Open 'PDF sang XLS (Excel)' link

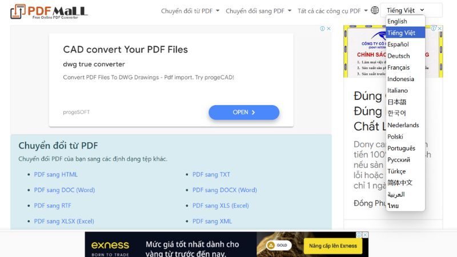[221, 206]
